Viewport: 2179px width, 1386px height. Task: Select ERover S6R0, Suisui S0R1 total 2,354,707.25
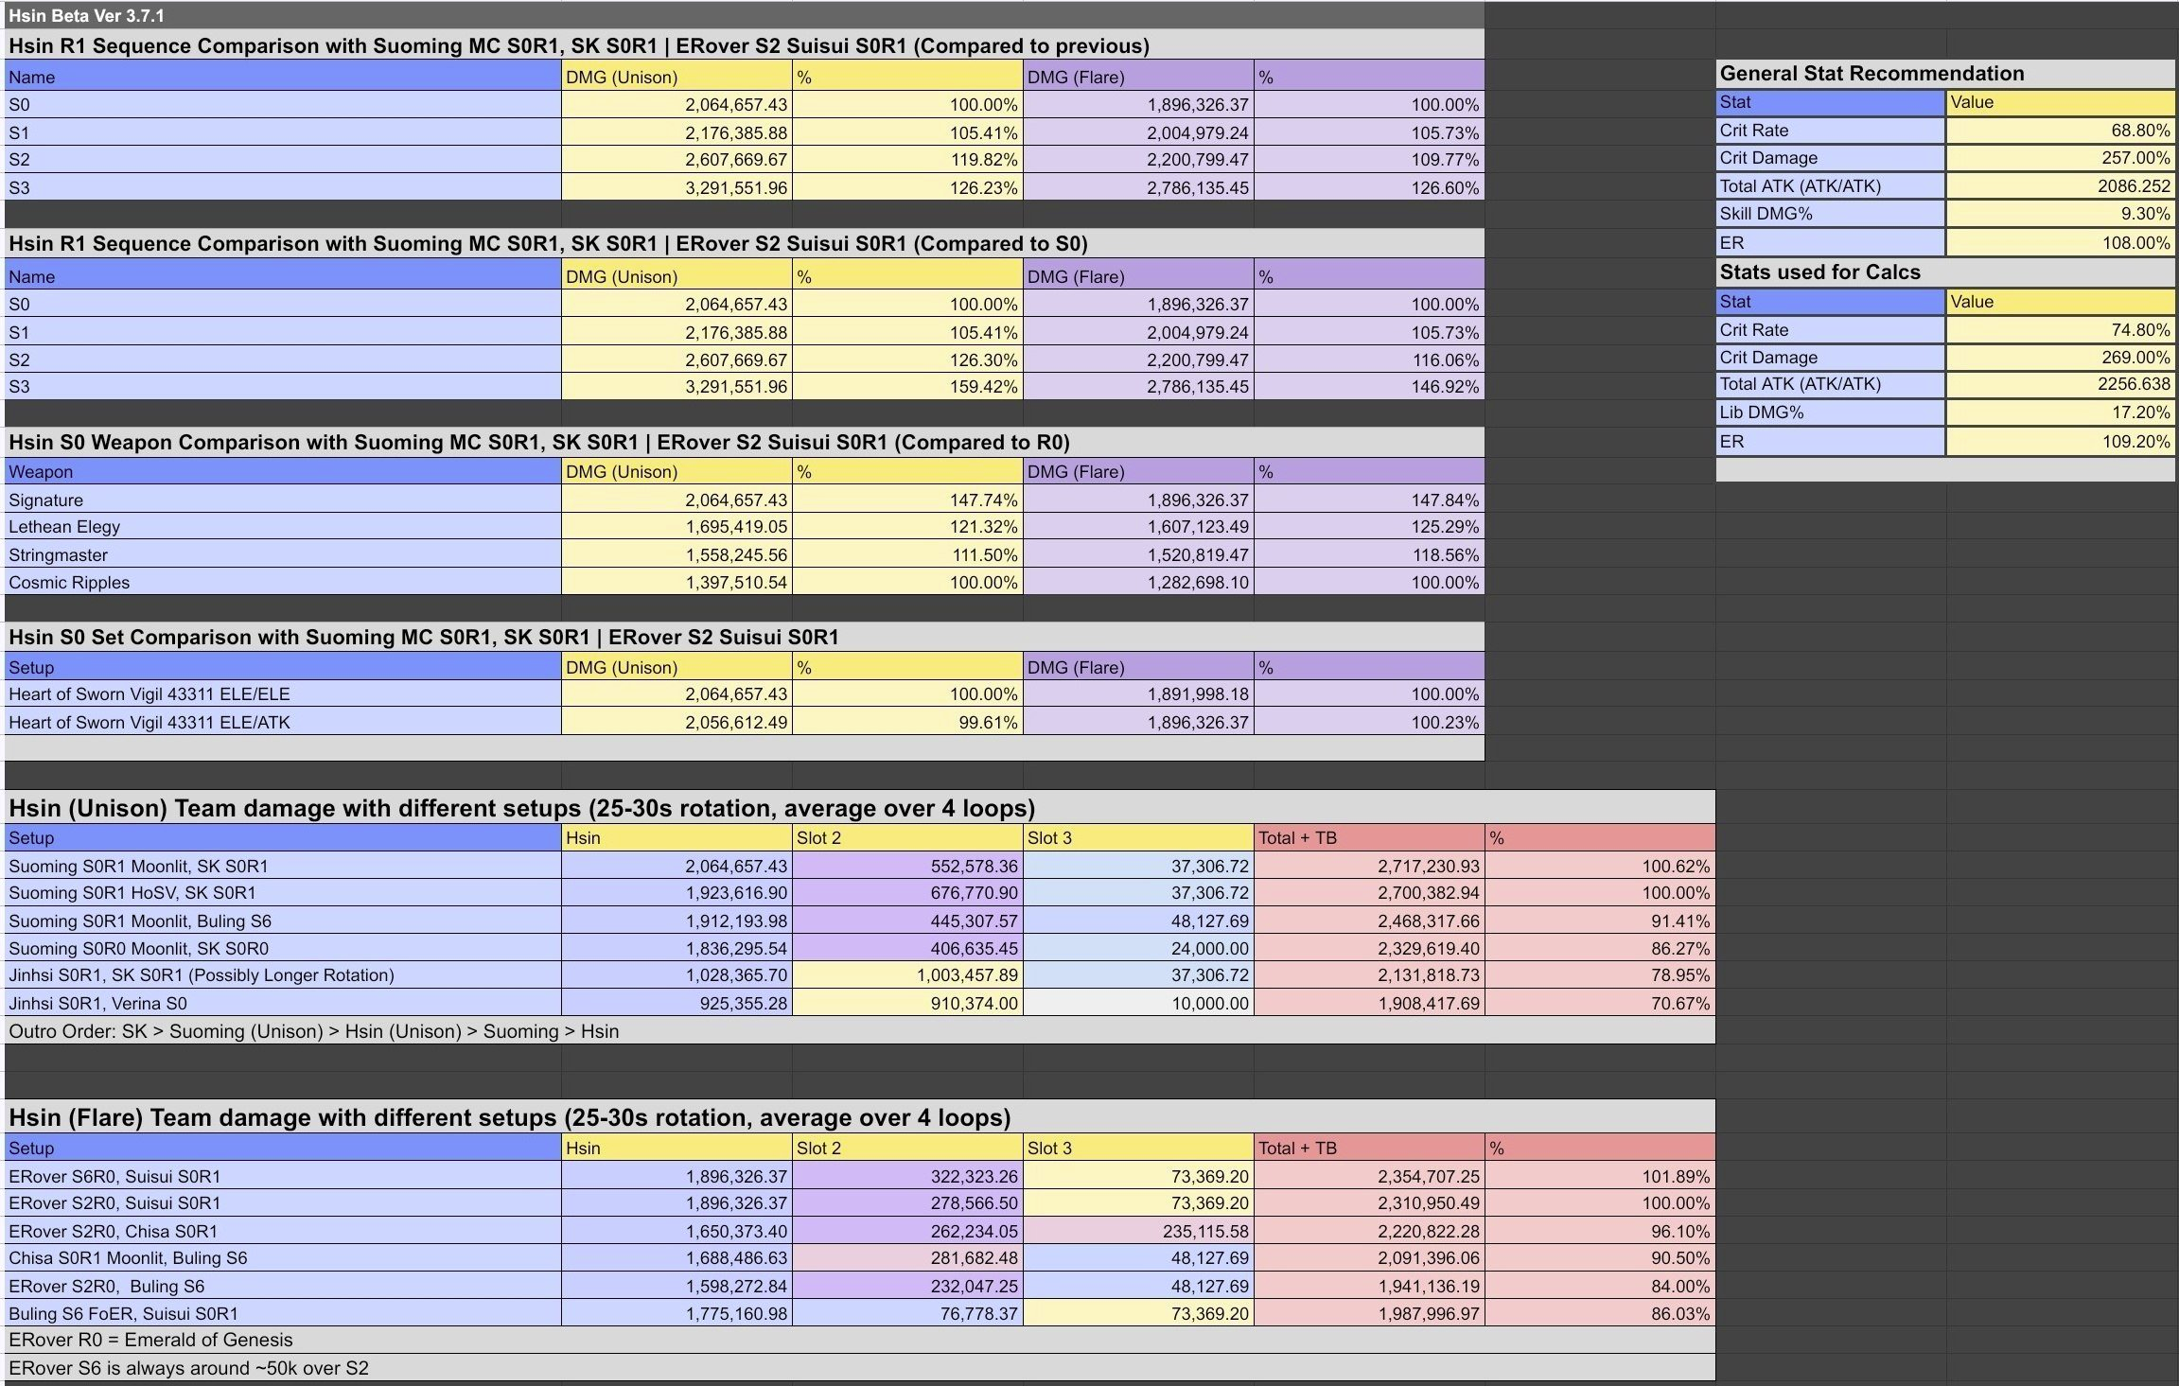[x=1369, y=1177]
